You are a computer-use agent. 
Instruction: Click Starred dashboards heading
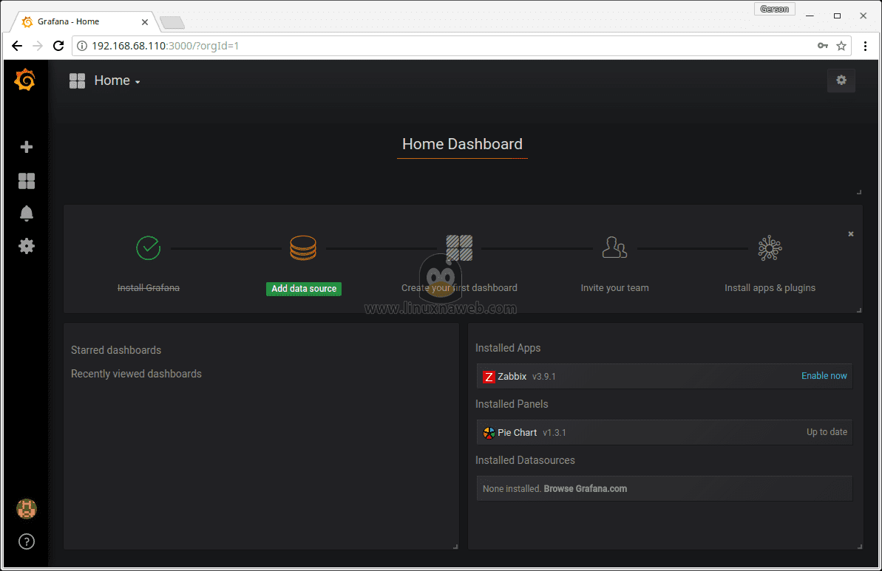[116, 350]
